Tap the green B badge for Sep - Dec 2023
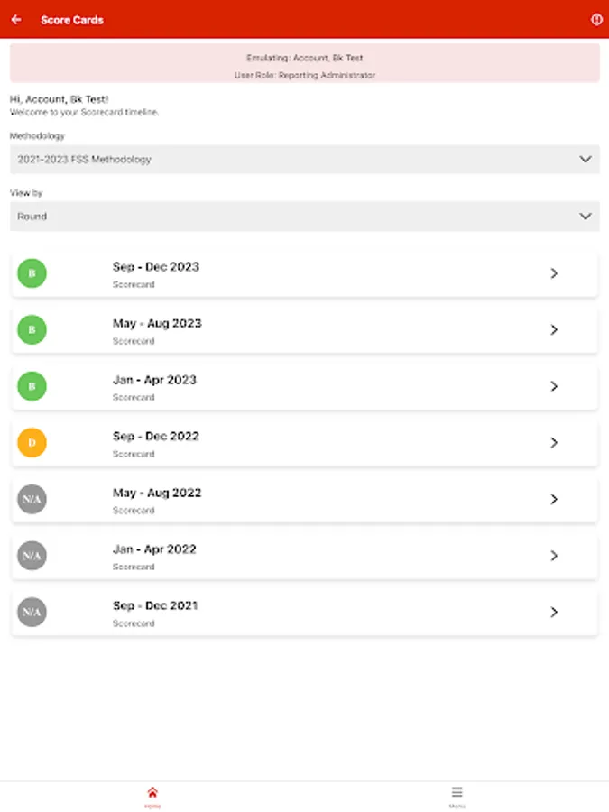The image size is (609, 812). click(32, 273)
